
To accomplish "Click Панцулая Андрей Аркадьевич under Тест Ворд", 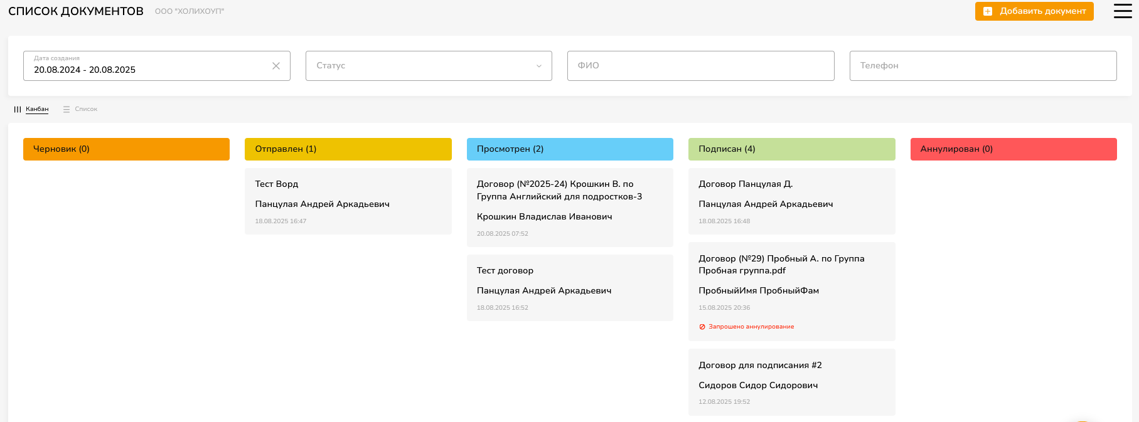I will (323, 204).
